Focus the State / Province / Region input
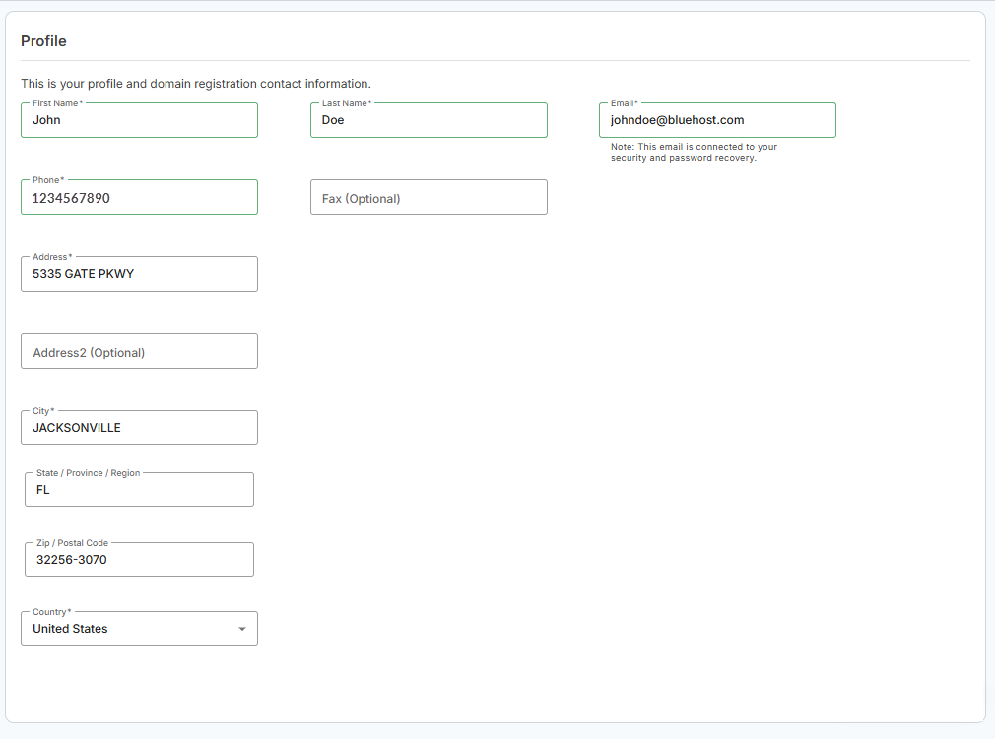The width and height of the screenshot is (995, 739). click(139, 490)
